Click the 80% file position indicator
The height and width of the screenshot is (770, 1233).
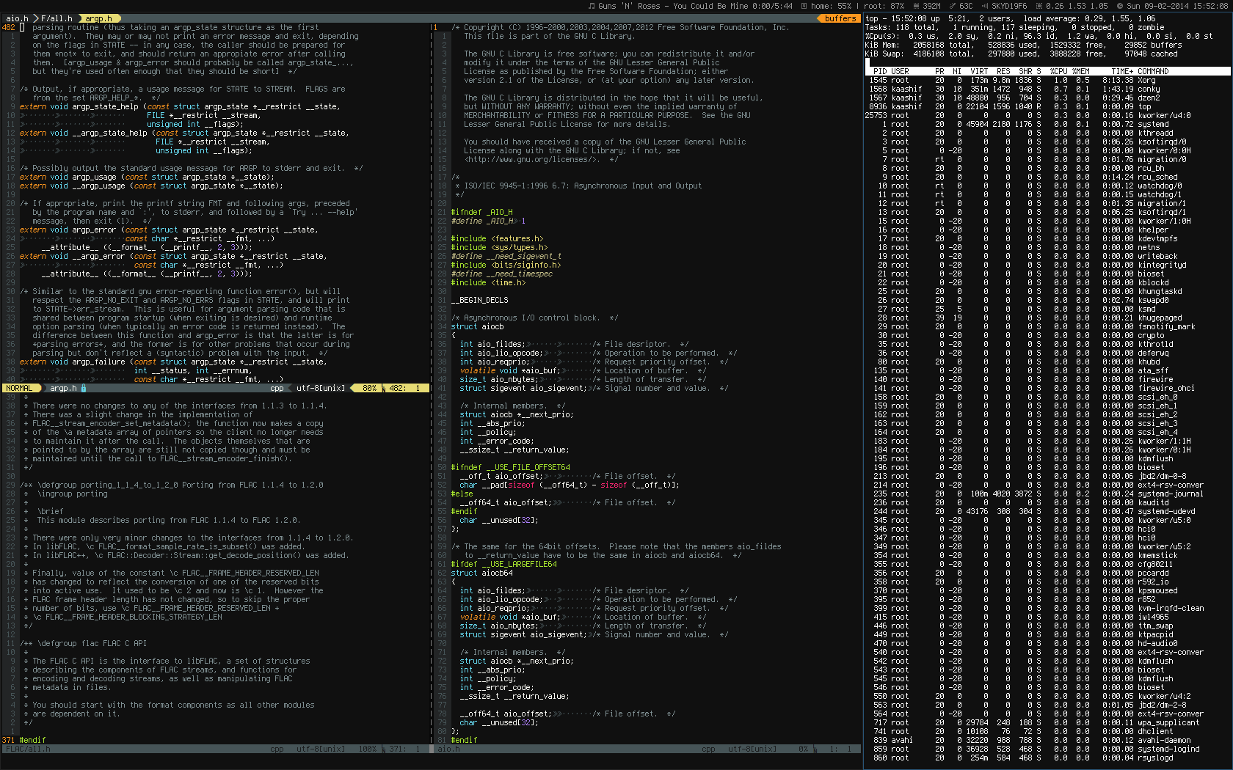tap(369, 389)
